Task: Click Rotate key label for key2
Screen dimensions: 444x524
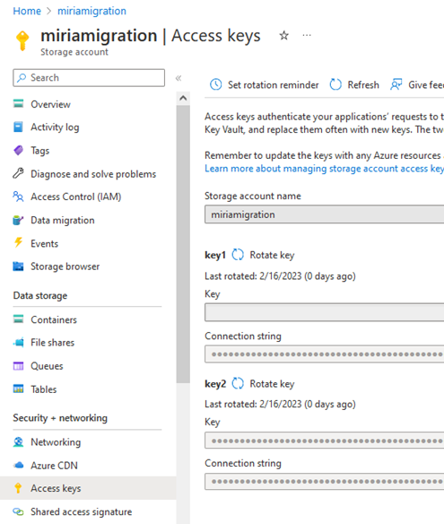Action: click(272, 384)
